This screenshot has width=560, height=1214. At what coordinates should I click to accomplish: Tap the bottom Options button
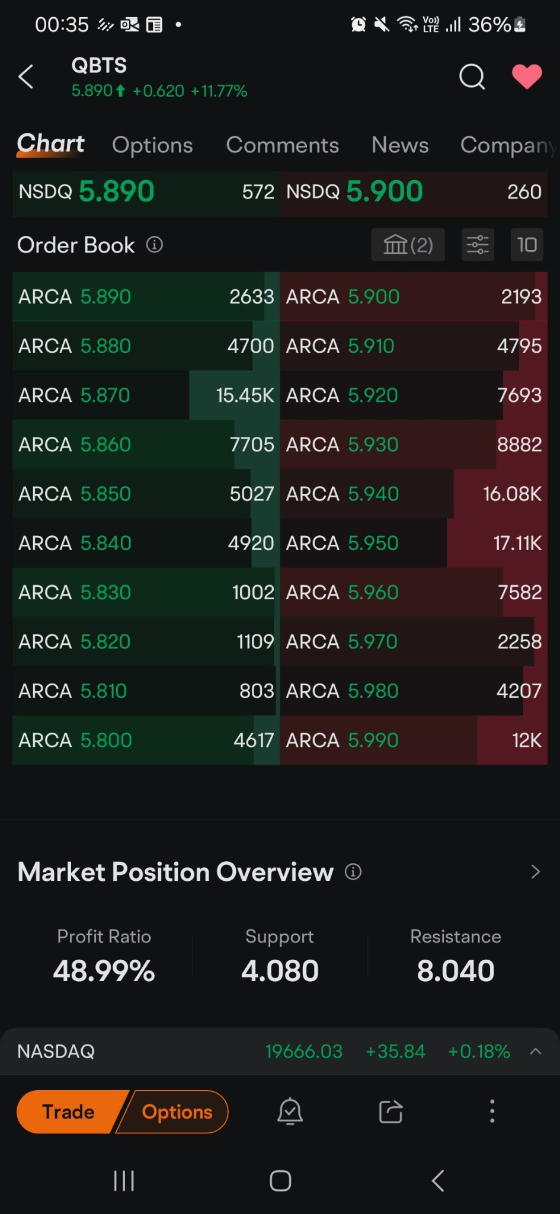[176, 1111]
